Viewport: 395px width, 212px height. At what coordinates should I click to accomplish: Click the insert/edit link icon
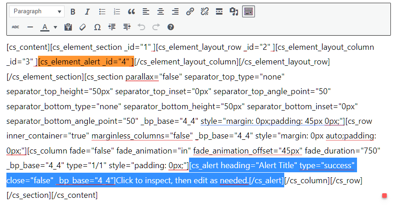click(x=190, y=11)
